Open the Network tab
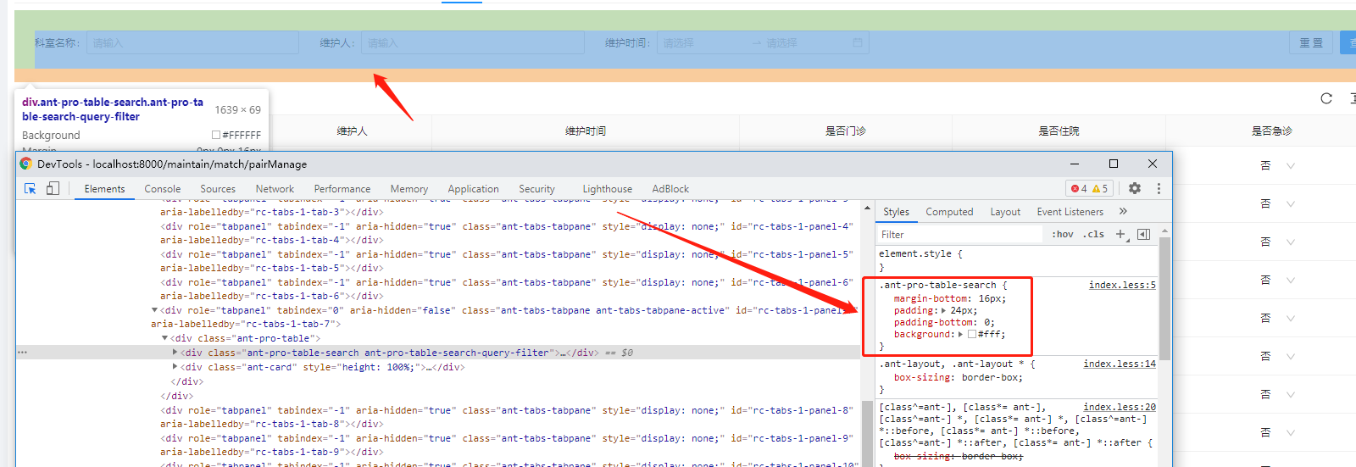The image size is (1356, 467). pos(275,189)
